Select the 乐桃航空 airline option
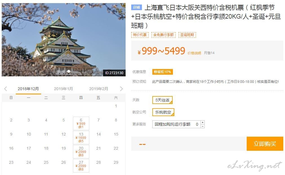 [x=163, y=112]
